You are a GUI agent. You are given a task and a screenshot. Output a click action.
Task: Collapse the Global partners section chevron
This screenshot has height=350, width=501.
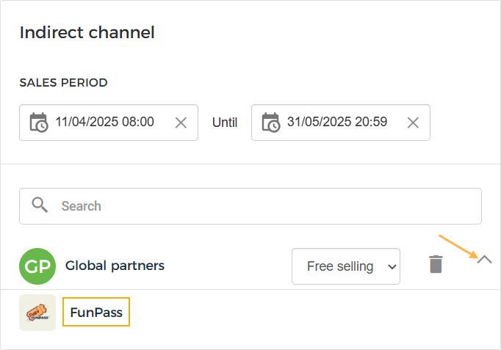[484, 260]
